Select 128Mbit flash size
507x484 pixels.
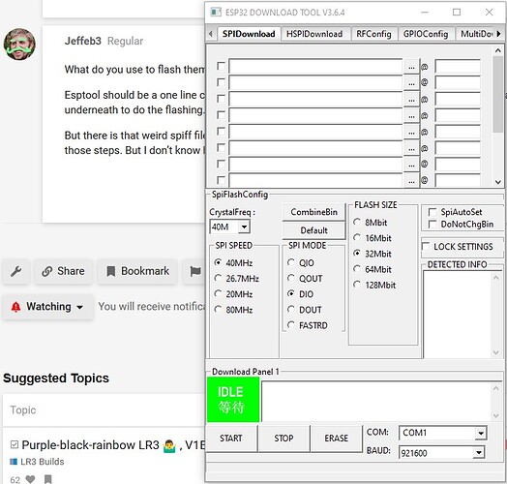point(357,285)
